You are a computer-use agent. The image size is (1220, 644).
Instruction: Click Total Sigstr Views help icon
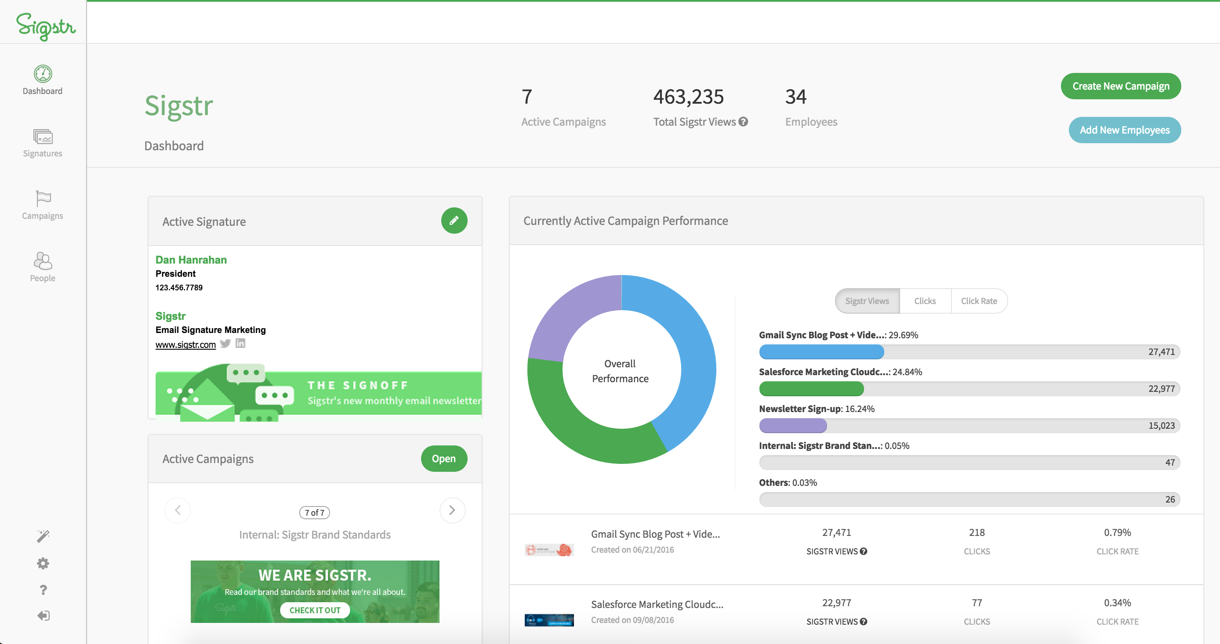744,122
